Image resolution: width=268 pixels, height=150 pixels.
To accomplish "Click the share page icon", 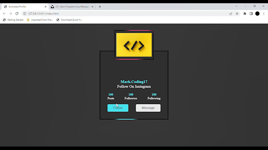I will pyautogui.click(x=231, y=14).
